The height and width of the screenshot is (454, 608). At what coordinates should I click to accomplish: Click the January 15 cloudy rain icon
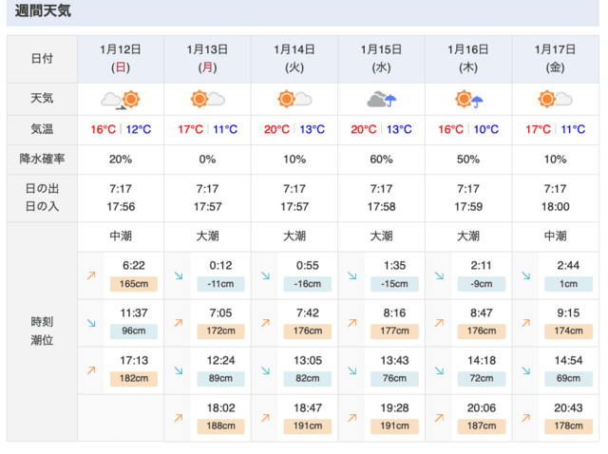pyautogui.click(x=382, y=99)
